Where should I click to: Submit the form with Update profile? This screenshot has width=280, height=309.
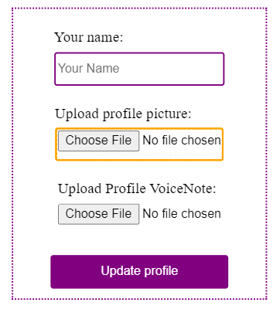[x=139, y=272]
